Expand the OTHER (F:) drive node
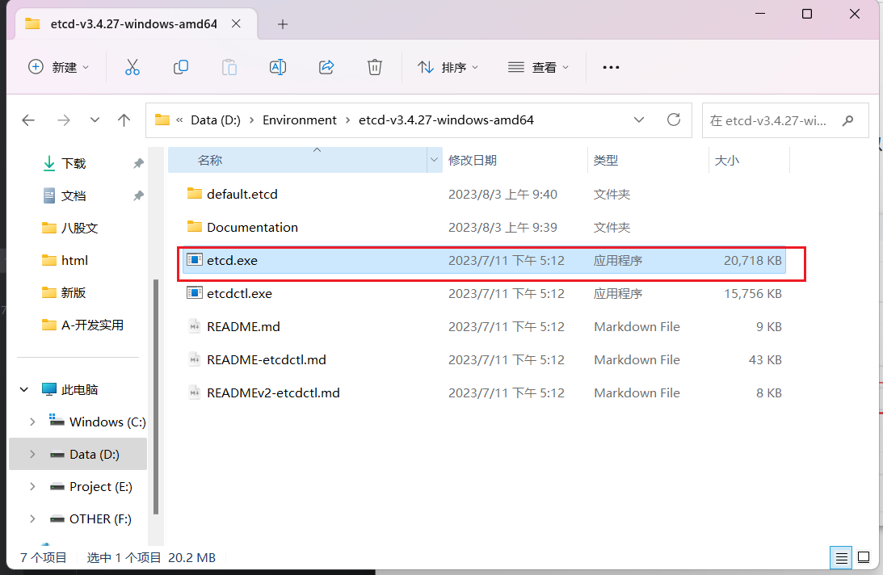The image size is (883, 575). [32, 518]
